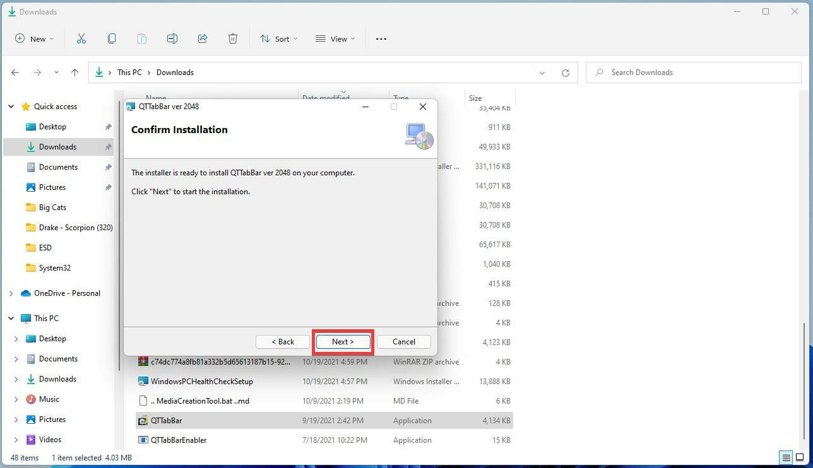
Task: Collapse the Quick access section
Action: (x=11, y=106)
